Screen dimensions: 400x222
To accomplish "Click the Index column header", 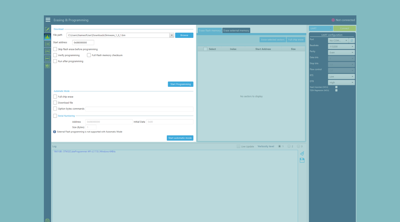I will tap(233, 49).
